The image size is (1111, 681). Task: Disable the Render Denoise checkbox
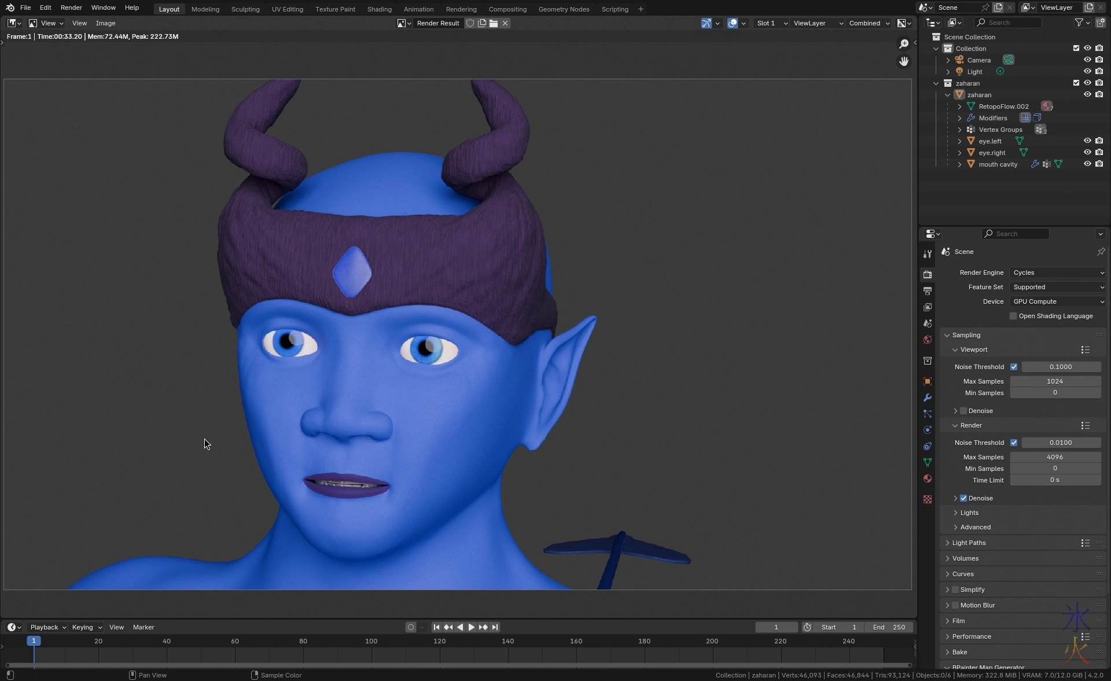(963, 498)
